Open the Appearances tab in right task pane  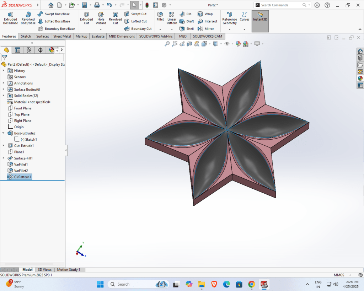[360, 79]
